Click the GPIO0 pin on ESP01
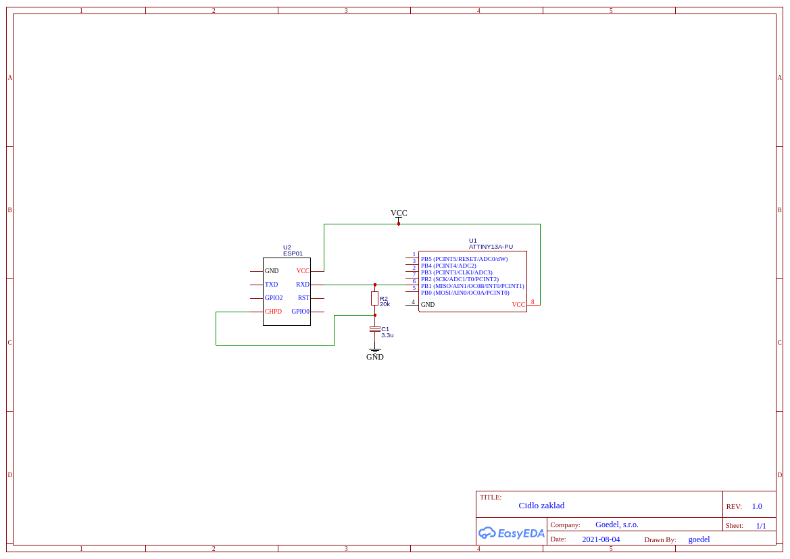Viewport: 790px width, 559px height. (300, 312)
